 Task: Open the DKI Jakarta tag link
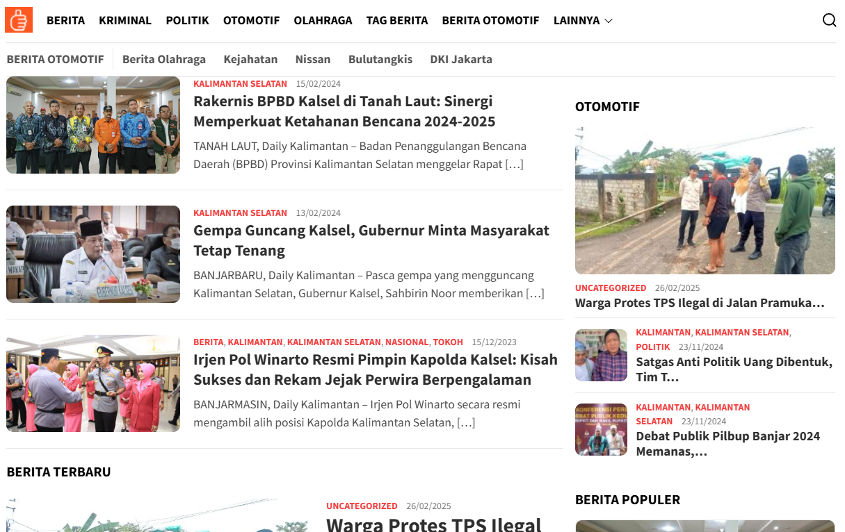[x=461, y=59]
